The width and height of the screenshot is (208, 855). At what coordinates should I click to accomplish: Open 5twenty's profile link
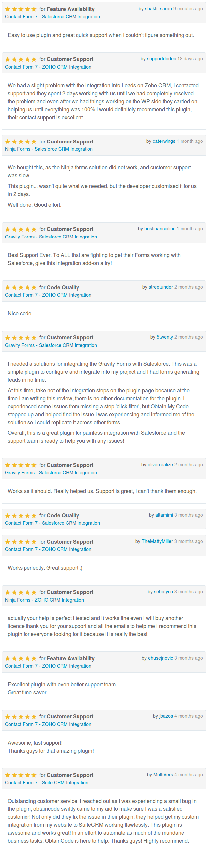click(x=165, y=337)
